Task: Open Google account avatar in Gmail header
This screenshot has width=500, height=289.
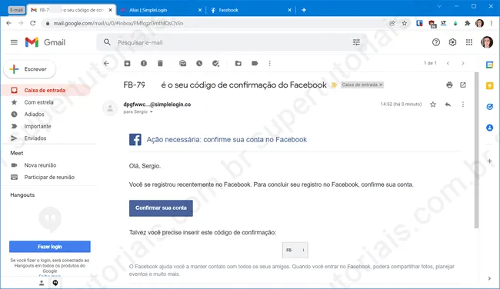Action: pyautogui.click(x=487, y=42)
